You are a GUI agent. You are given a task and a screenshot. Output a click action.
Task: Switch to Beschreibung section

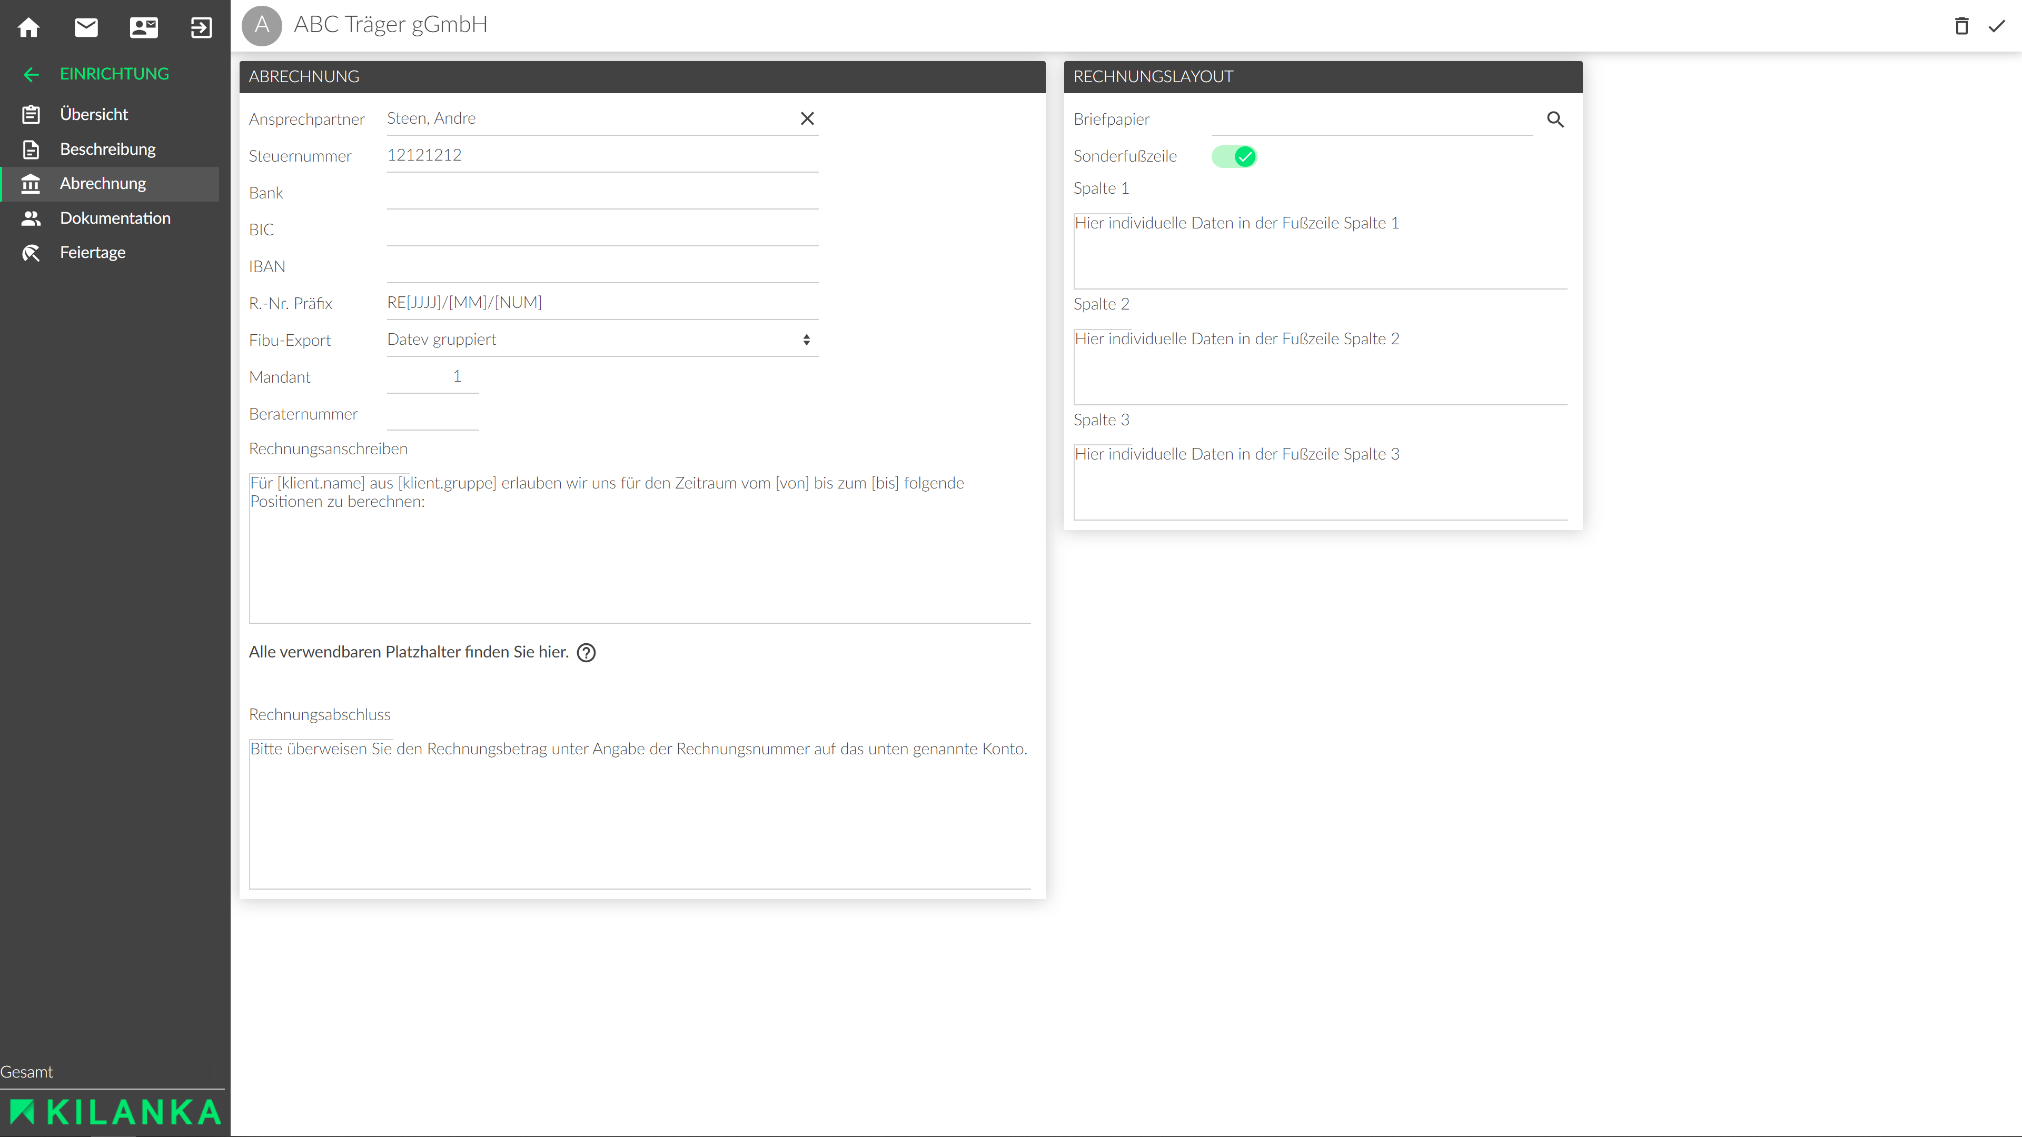(107, 149)
